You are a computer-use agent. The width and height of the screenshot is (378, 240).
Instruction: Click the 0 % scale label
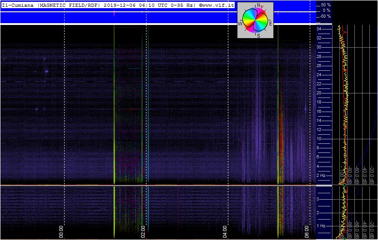(x=327, y=10)
